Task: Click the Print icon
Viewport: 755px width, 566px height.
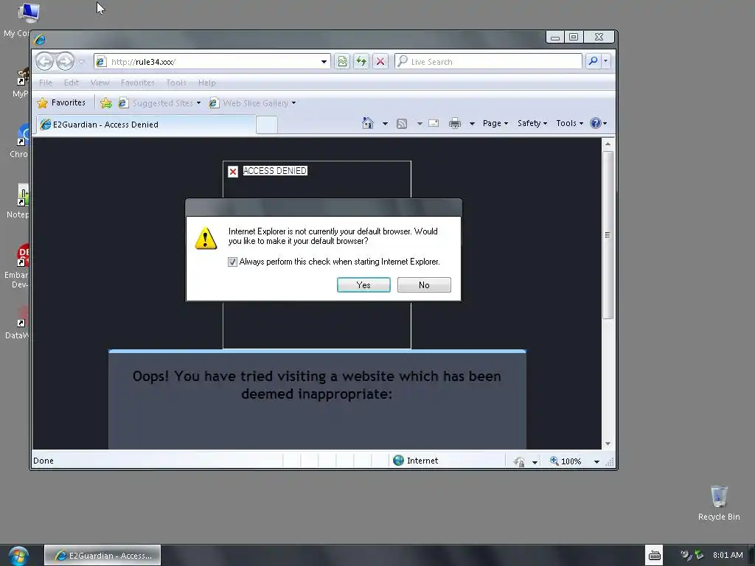Action: point(455,124)
